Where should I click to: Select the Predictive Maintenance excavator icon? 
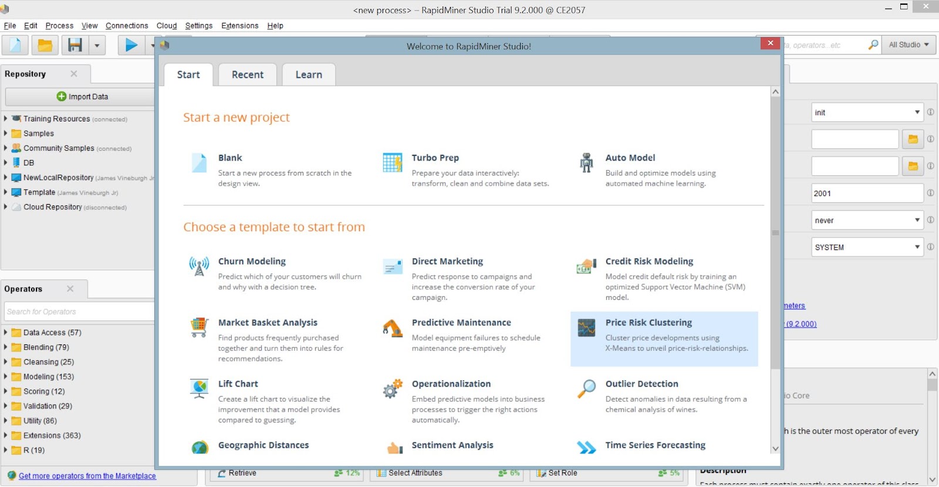[392, 327]
